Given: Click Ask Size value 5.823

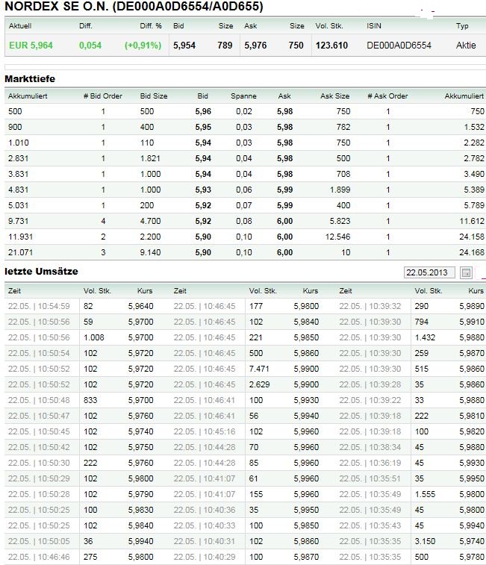Looking at the screenshot, I should pos(340,221).
